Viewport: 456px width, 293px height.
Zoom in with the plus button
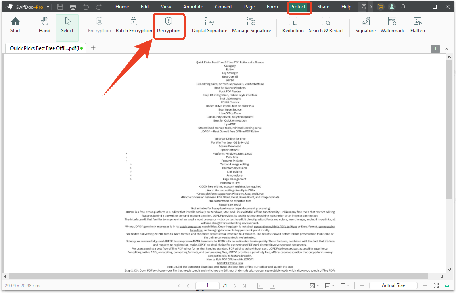click(425, 286)
